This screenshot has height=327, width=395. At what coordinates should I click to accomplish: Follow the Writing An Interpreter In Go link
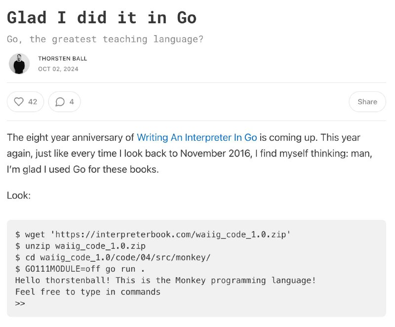click(197, 137)
